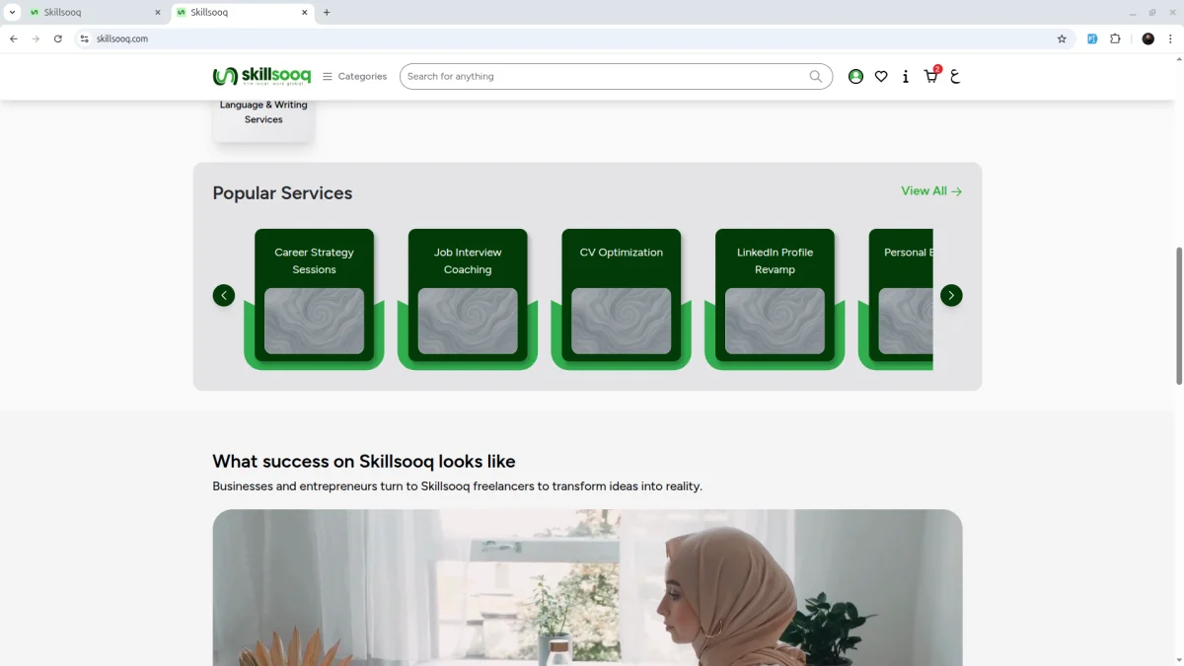Expand the tab search dropdown chevron

(12, 13)
